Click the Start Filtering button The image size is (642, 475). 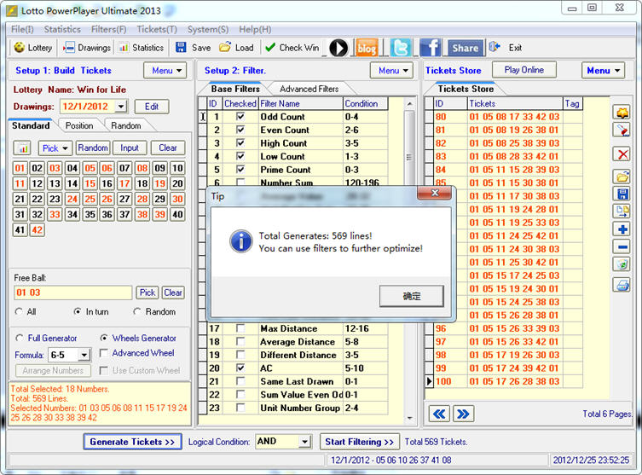click(x=360, y=442)
